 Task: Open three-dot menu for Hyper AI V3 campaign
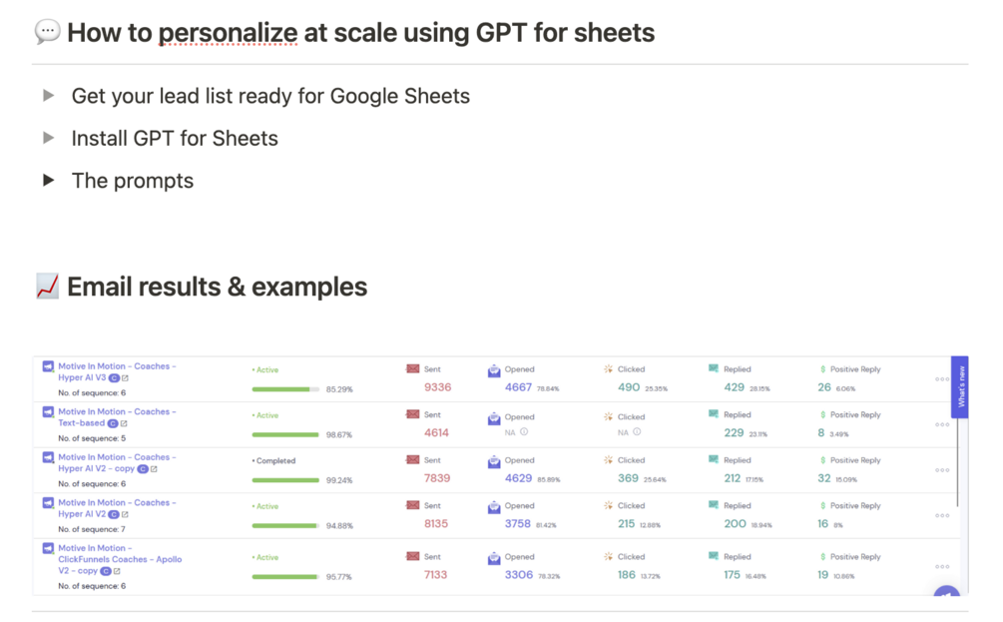941,379
